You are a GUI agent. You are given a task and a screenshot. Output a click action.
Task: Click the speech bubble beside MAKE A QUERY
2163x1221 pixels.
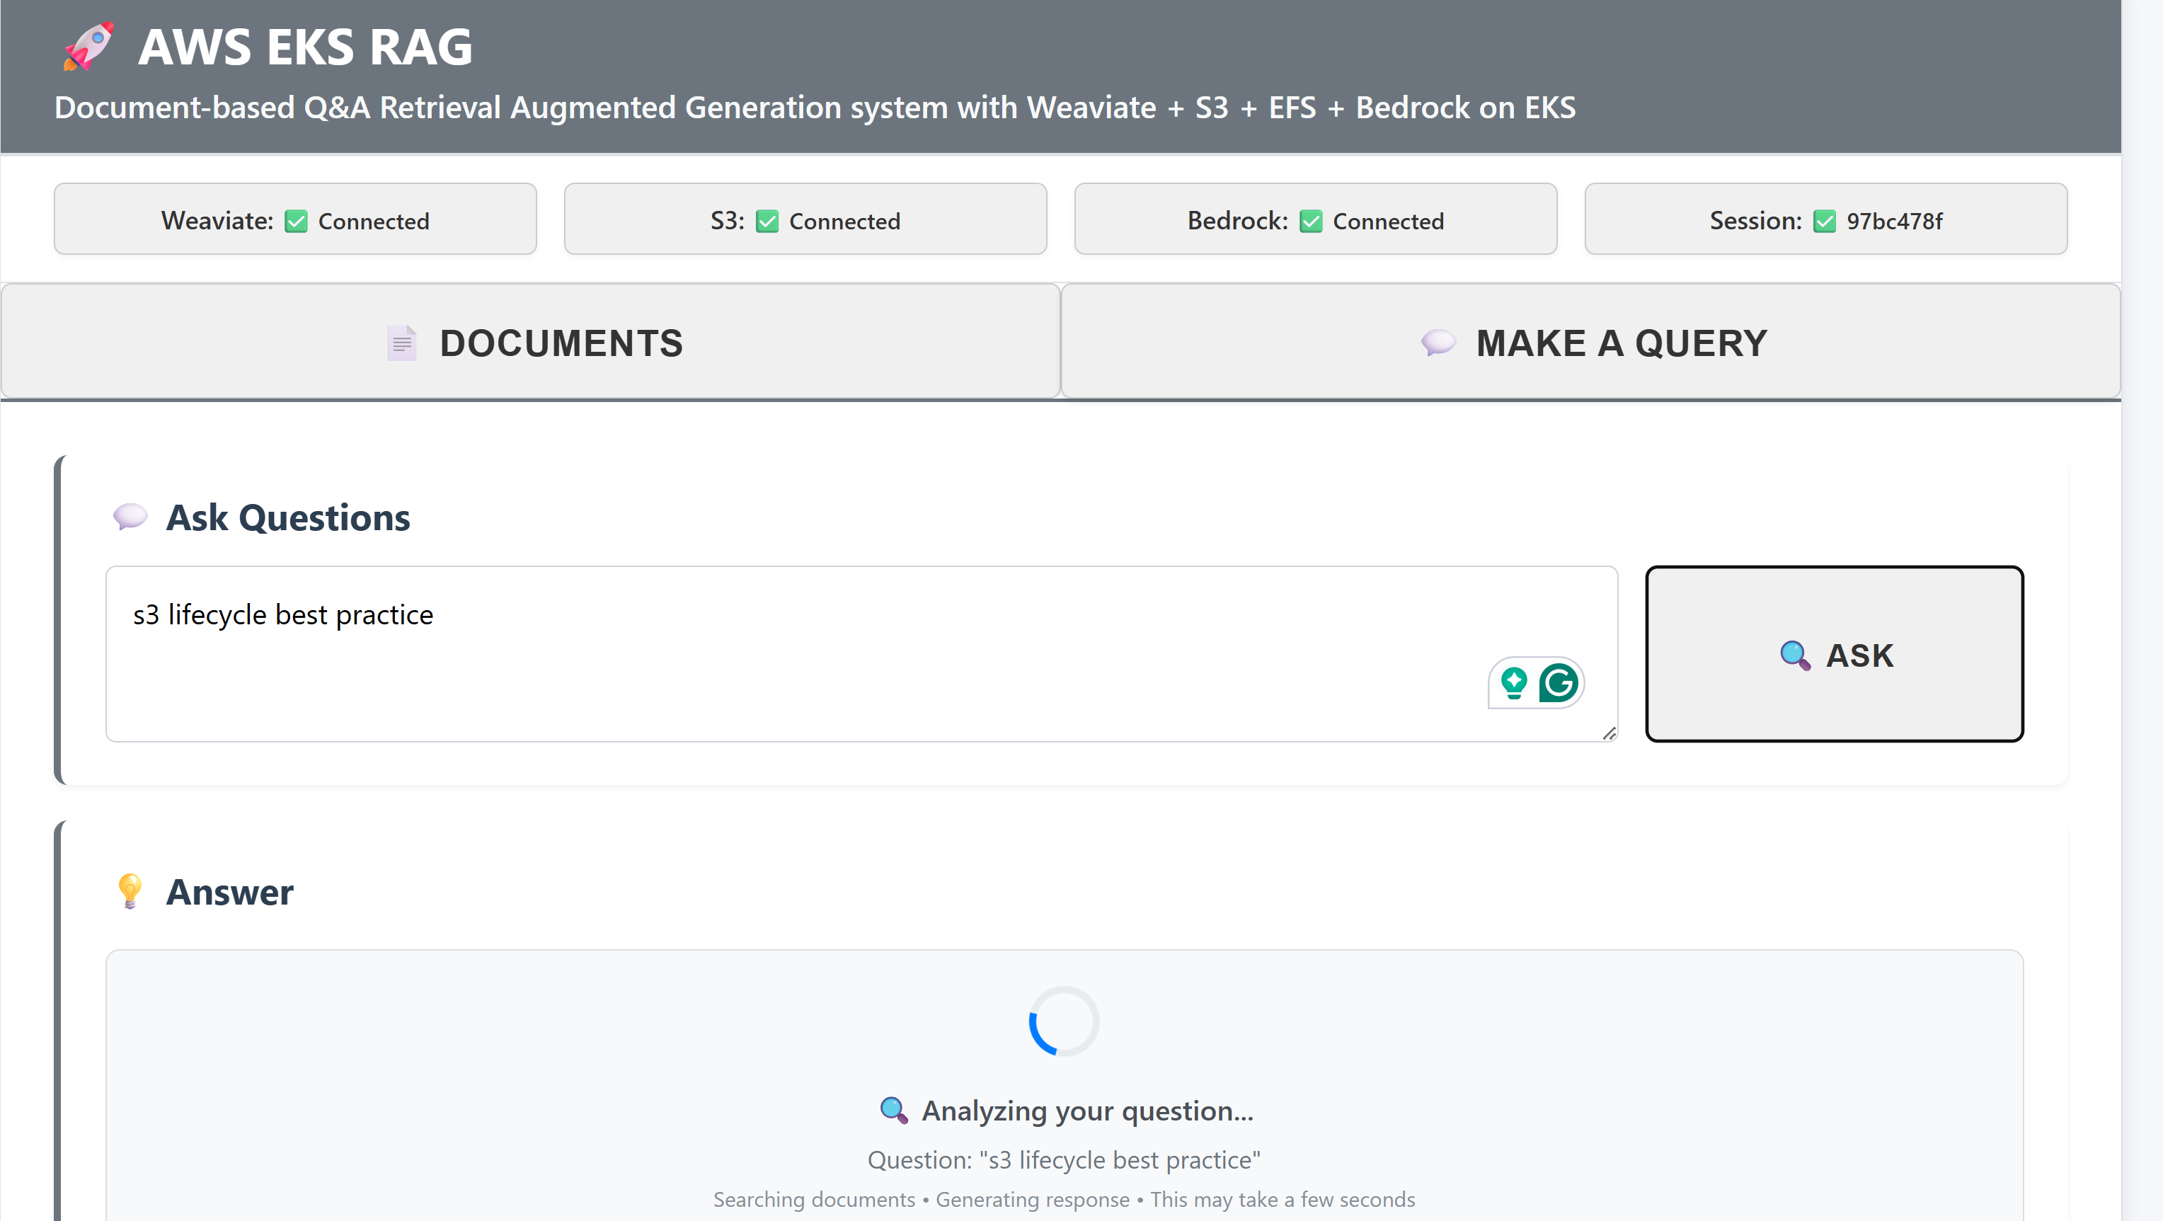(x=1438, y=343)
